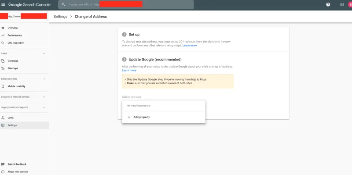Open the hamburger main menu
Viewport: 352px width, 175px height.
click(3, 4)
